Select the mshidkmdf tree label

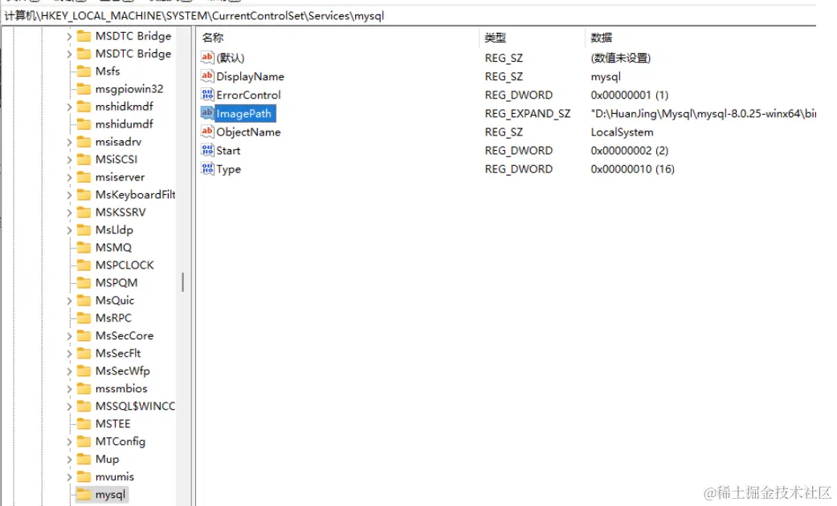pos(125,107)
